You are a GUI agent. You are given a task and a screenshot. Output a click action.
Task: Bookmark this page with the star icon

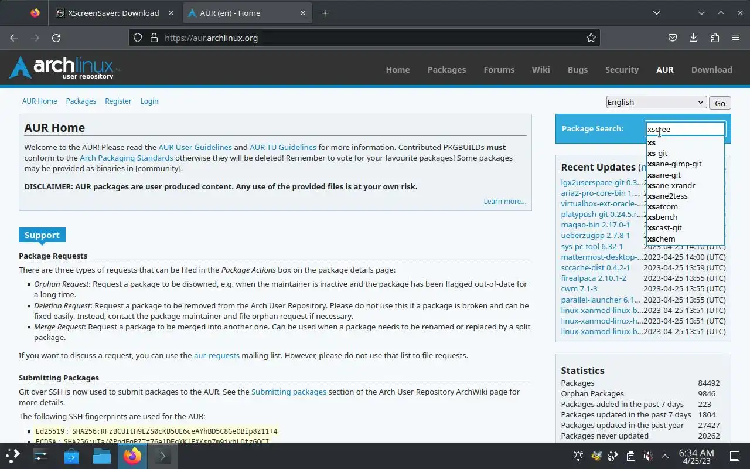pyautogui.click(x=591, y=38)
